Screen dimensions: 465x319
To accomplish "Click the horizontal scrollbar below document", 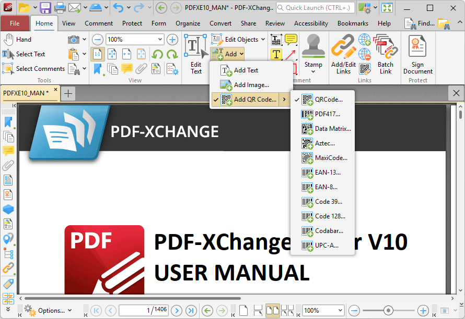I will (x=133, y=298).
